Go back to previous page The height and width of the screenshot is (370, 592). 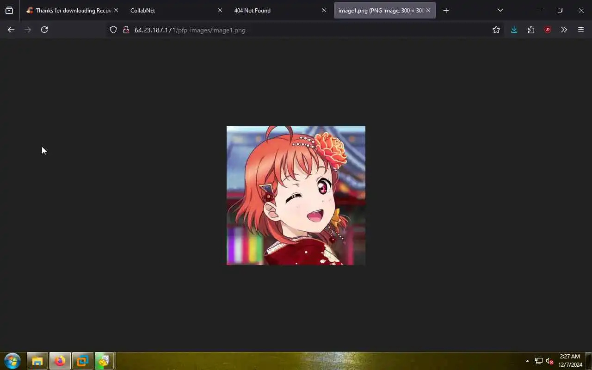pos(11,30)
